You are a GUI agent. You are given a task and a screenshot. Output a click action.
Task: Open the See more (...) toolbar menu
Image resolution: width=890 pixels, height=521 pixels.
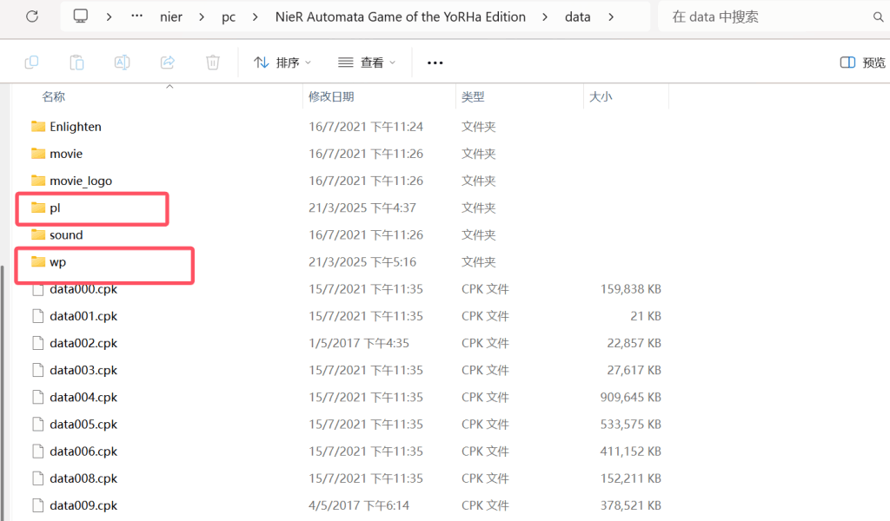pos(435,62)
